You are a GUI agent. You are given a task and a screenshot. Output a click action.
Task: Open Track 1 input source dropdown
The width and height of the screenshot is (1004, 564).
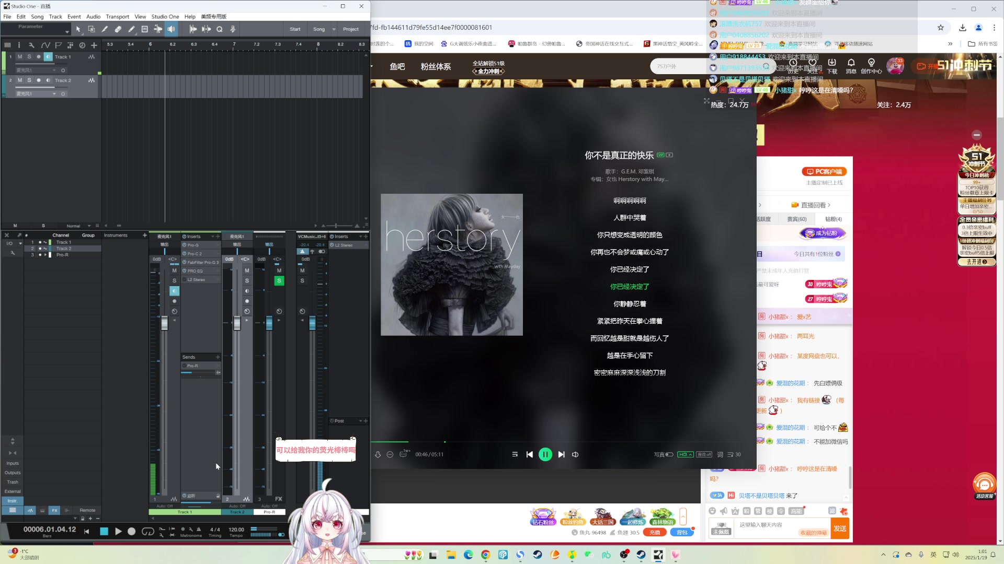(54, 70)
